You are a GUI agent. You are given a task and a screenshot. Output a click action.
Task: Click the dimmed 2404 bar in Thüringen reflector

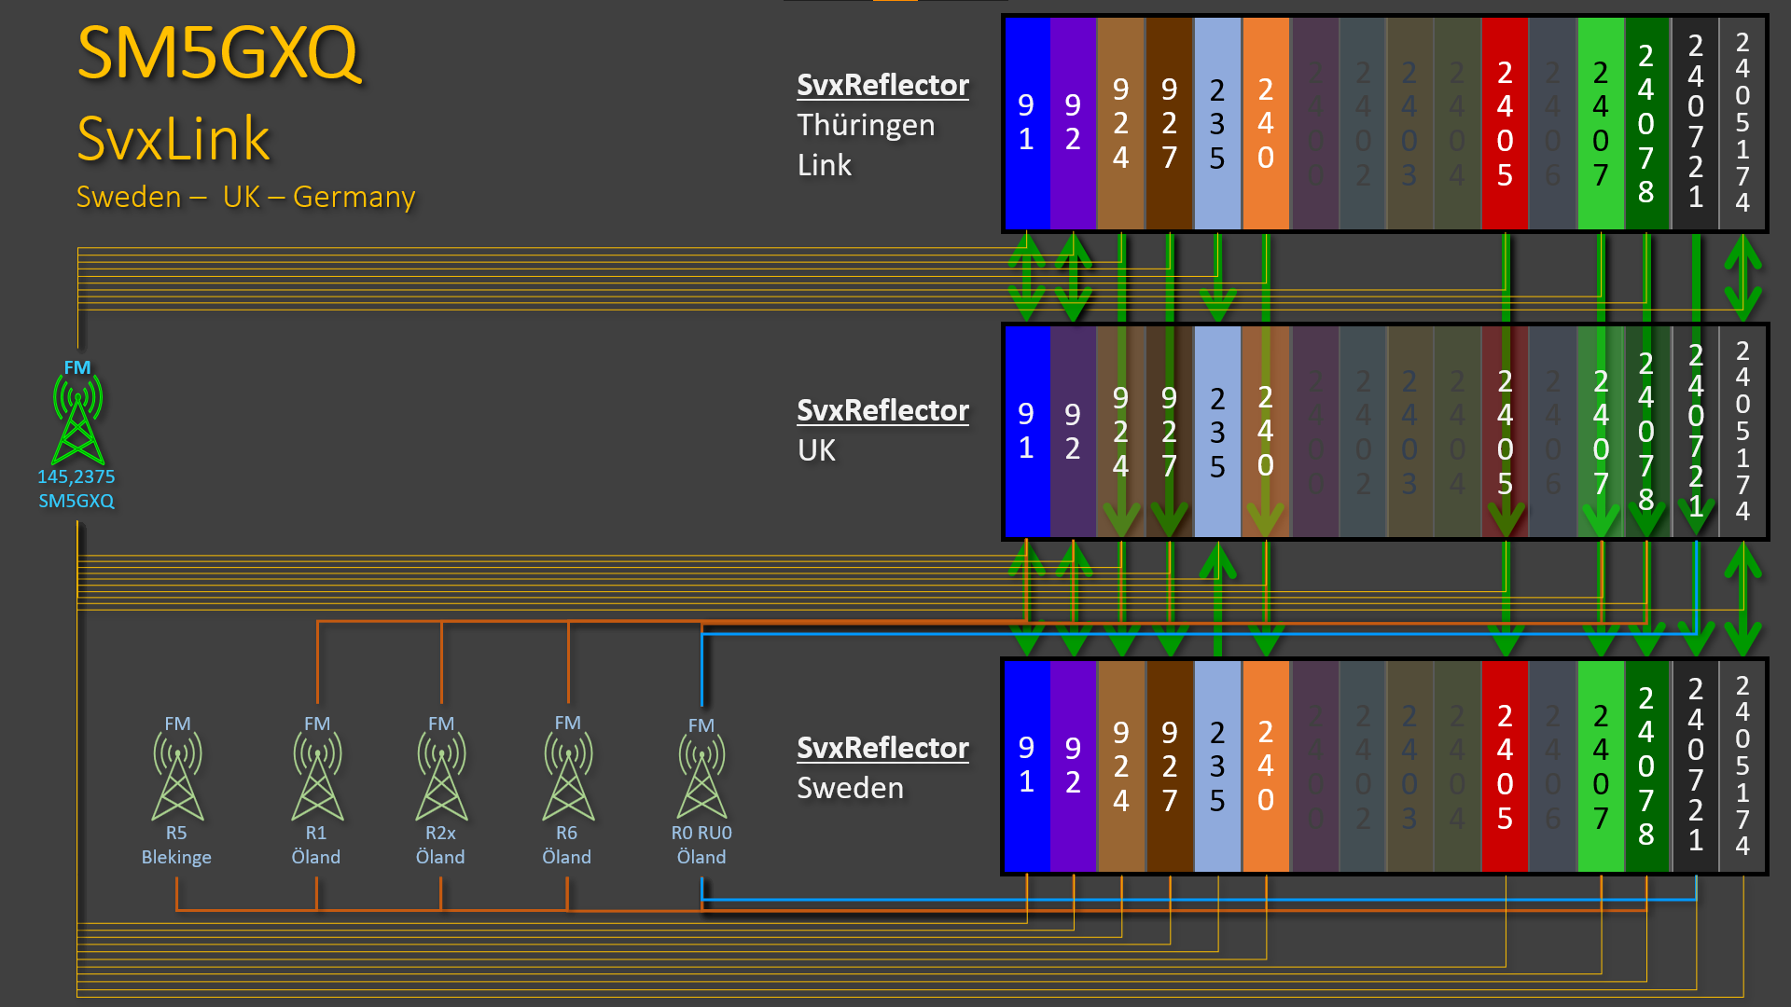[x=1457, y=123]
